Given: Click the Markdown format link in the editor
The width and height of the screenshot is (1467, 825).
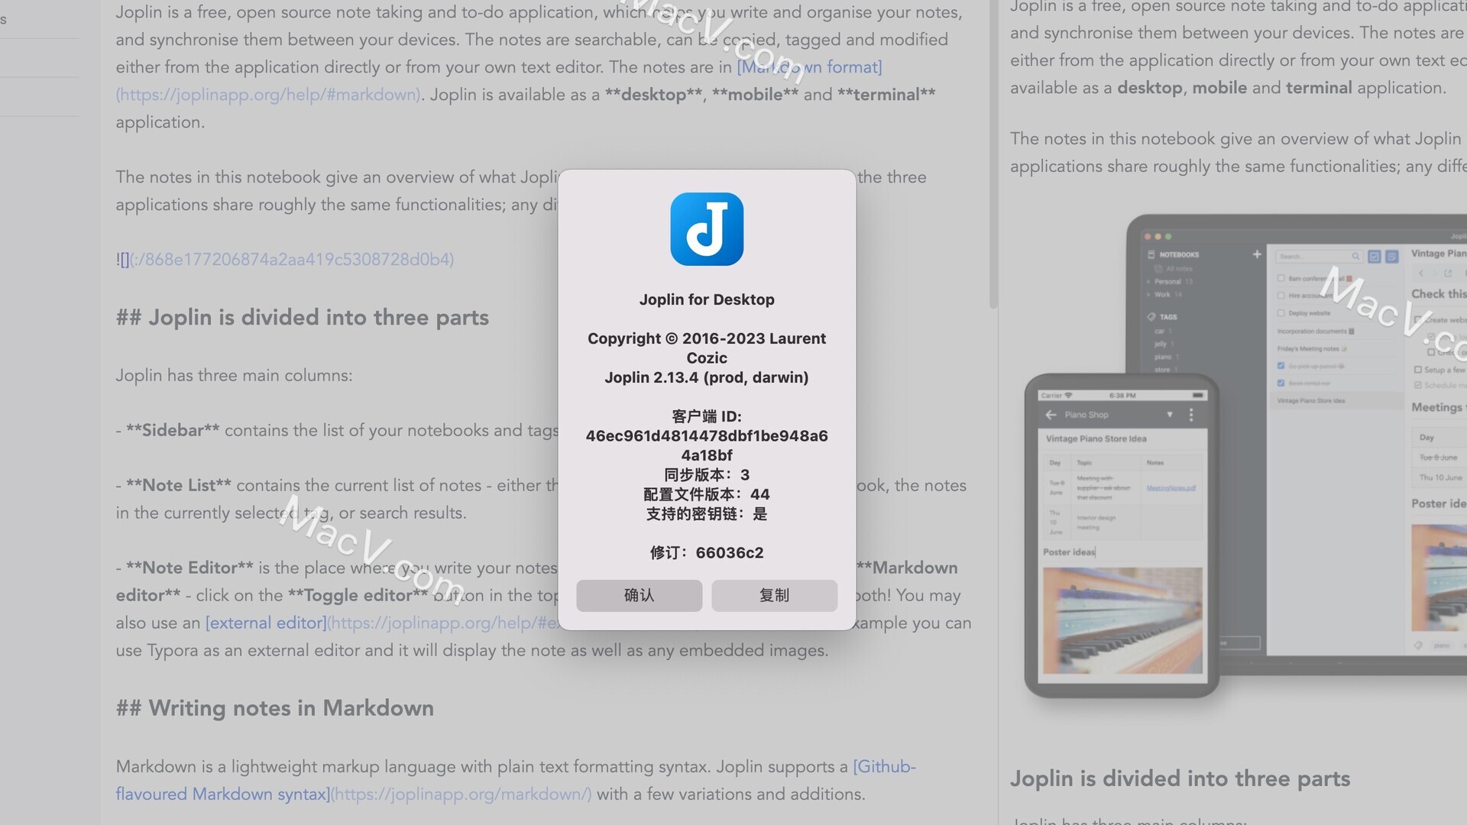Looking at the screenshot, I should (809, 67).
